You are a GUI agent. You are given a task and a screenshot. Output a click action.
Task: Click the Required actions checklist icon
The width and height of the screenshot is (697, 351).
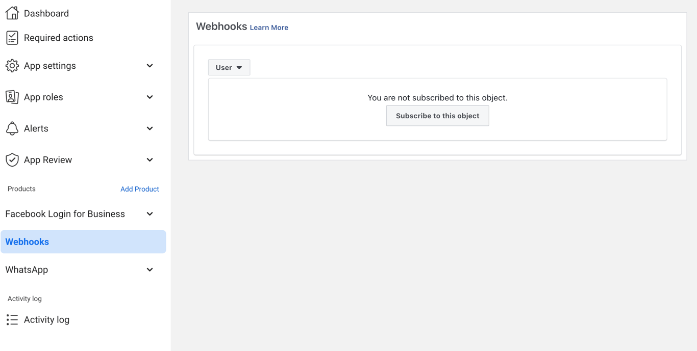pos(12,38)
